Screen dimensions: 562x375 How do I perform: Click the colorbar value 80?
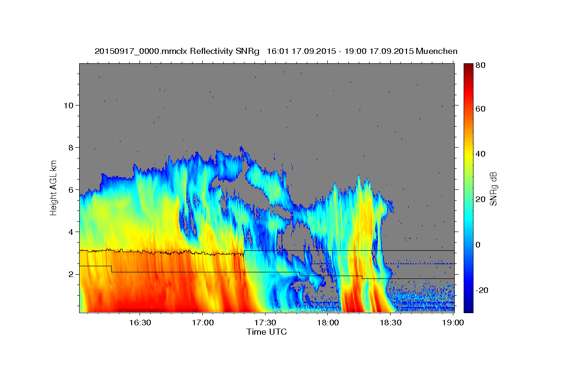point(481,65)
